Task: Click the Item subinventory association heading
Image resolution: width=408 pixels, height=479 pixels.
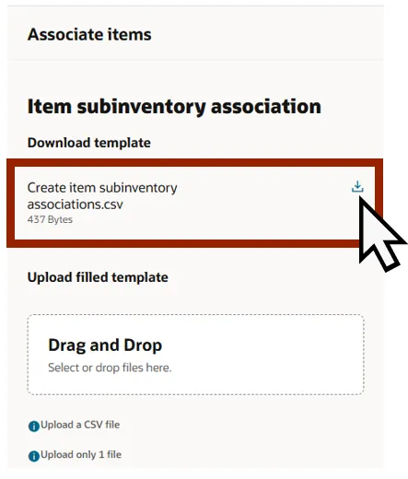Action: coord(174,106)
